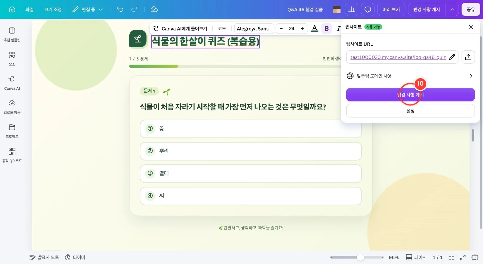Toggle bold text formatting
Image resolution: width=483 pixels, height=264 pixels.
(x=327, y=28)
